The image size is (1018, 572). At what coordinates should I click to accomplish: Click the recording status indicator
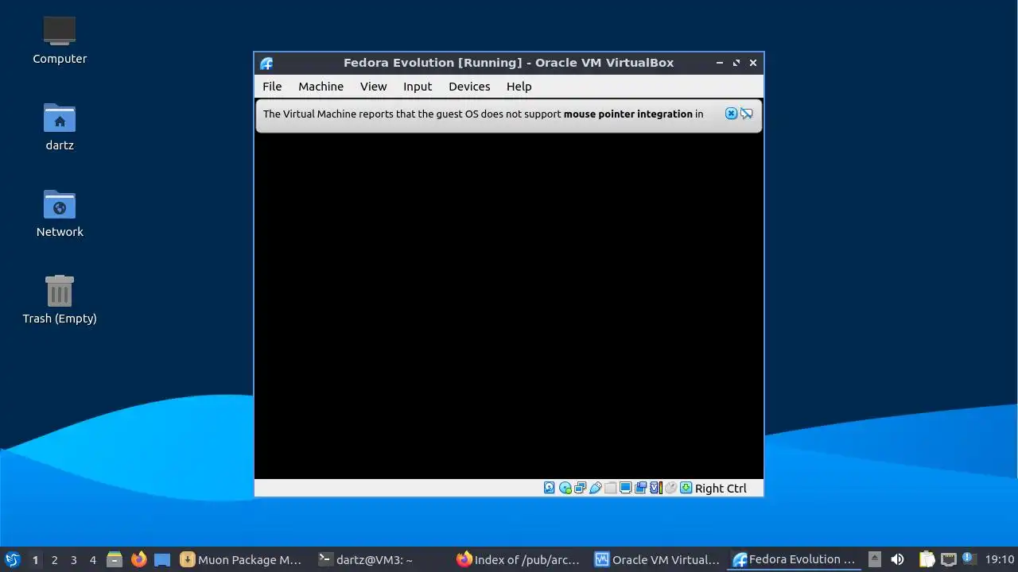tap(640, 488)
